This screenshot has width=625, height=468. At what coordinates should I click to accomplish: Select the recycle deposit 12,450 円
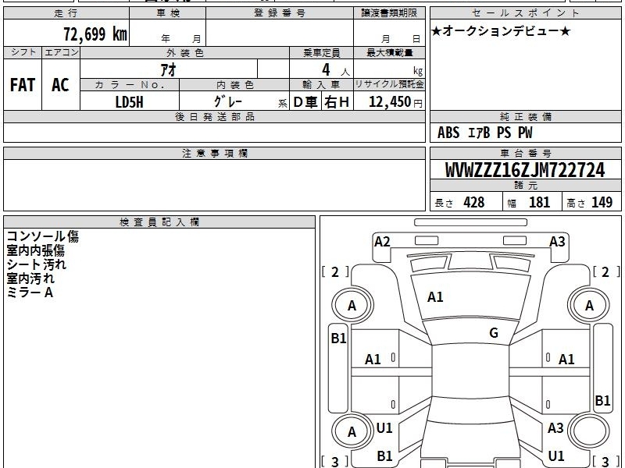pos(395,102)
